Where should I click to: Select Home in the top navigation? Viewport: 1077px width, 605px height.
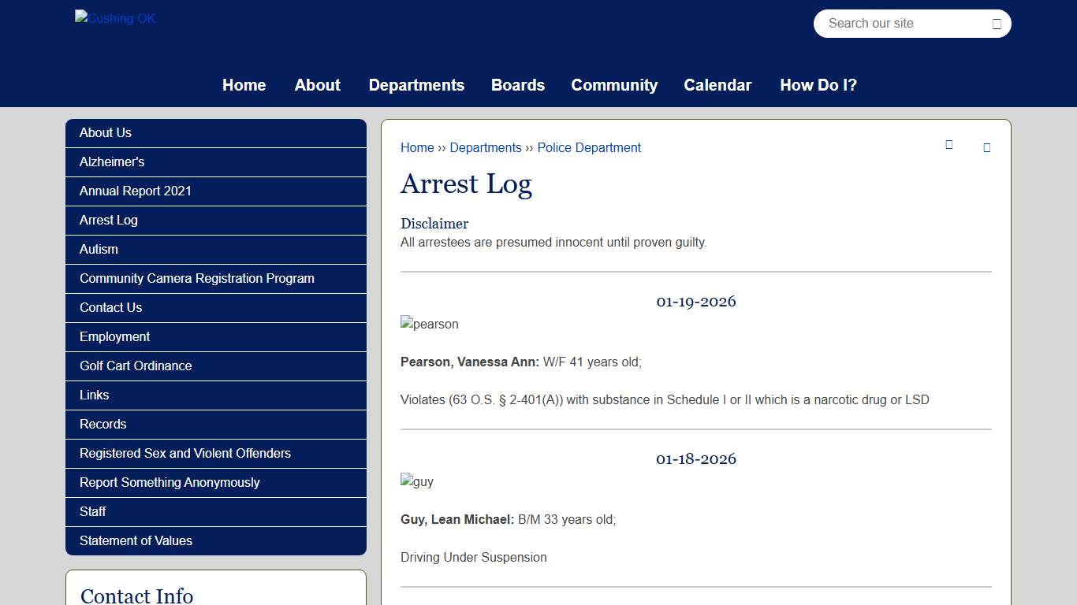pos(244,85)
